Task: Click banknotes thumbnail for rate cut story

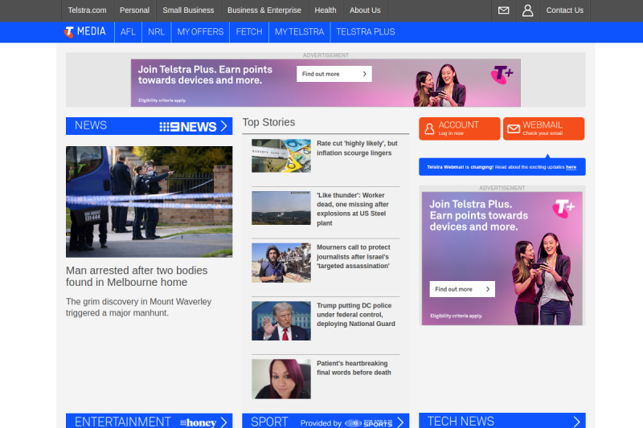Action: (x=281, y=156)
